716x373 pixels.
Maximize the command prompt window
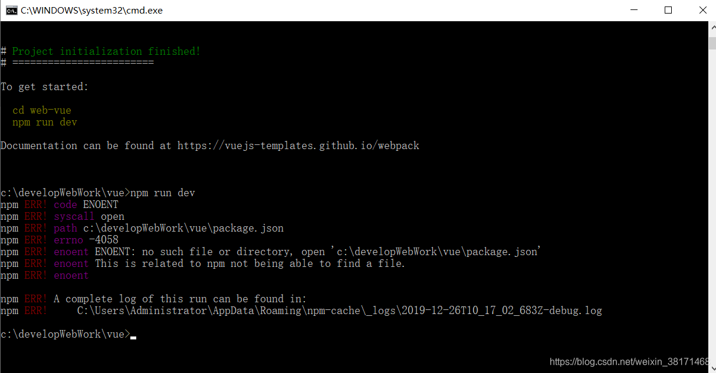pos(668,10)
